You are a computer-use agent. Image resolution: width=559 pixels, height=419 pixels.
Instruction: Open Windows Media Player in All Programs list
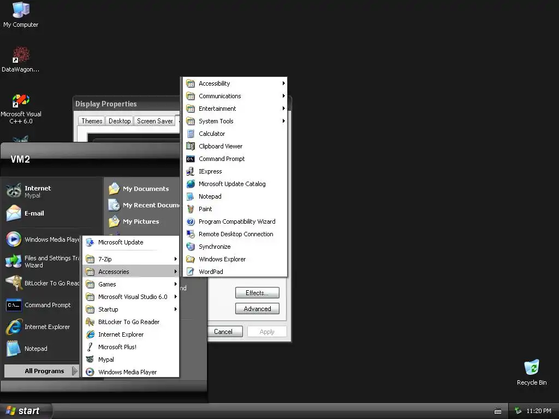point(130,372)
